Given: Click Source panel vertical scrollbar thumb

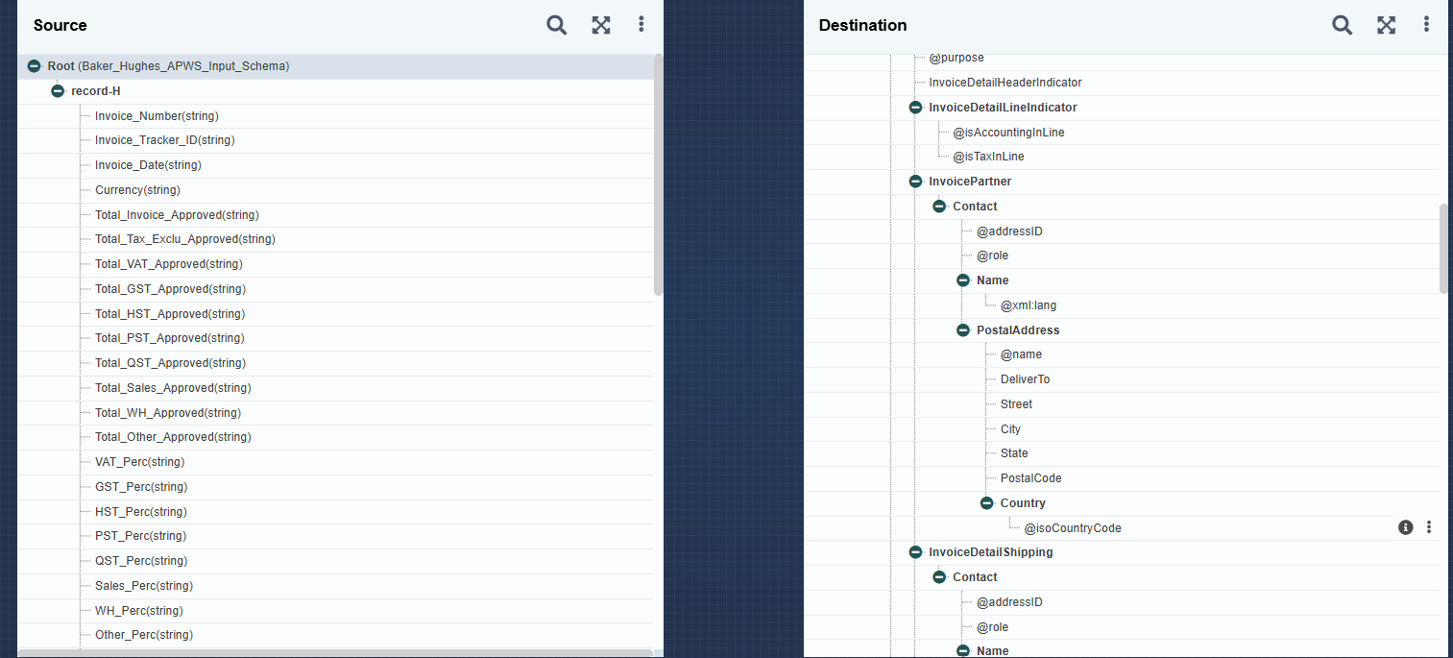Looking at the screenshot, I should point(659,175).
